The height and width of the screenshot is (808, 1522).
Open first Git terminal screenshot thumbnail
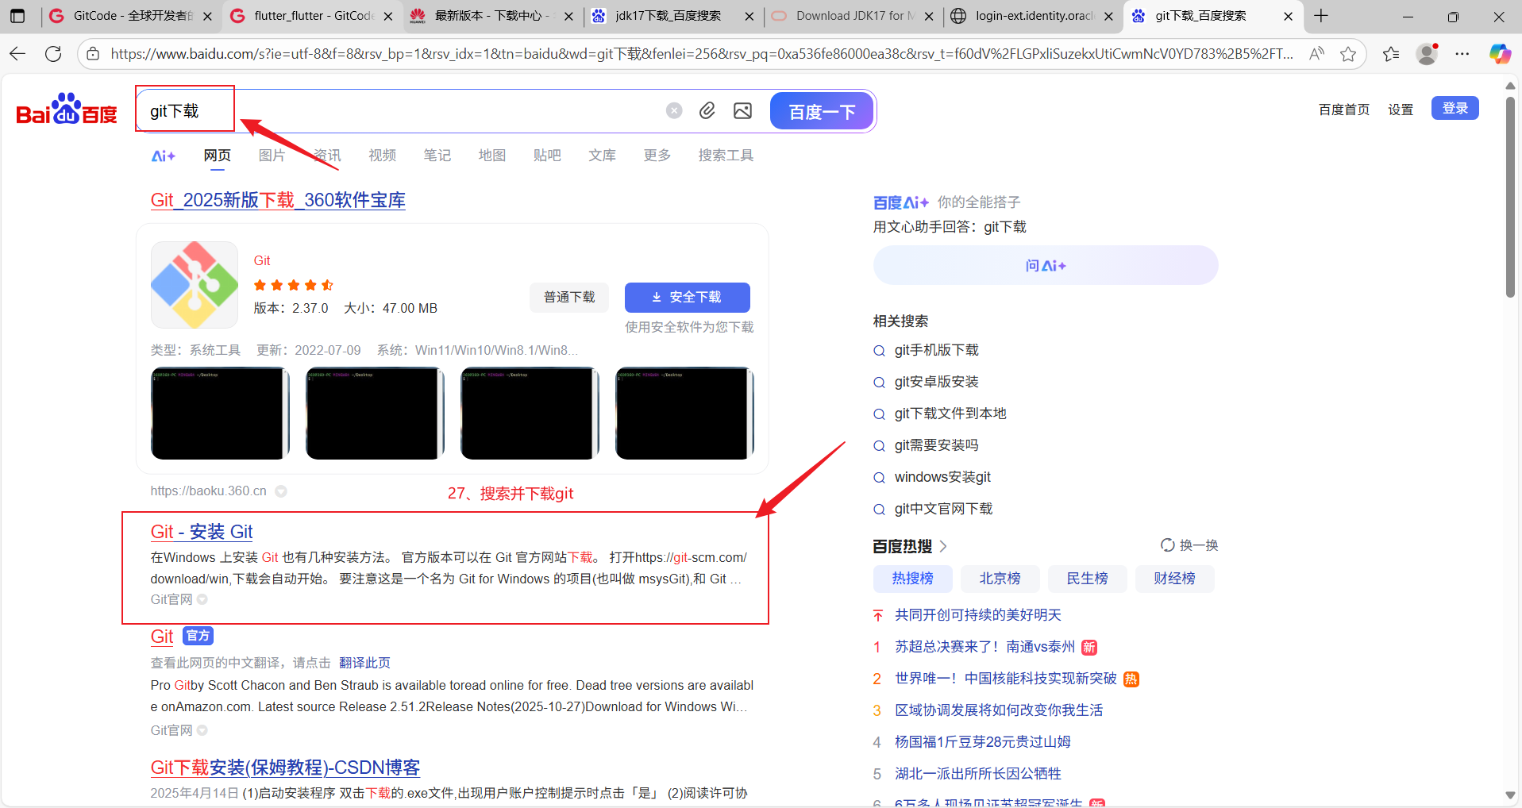coord(220,413)
